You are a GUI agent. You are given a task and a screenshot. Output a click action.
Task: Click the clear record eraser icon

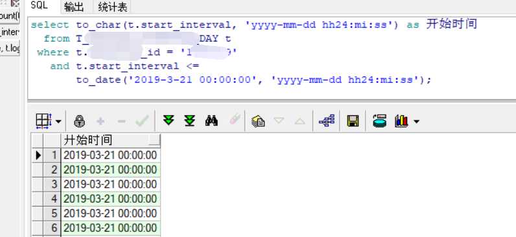(x=235, y=119)
